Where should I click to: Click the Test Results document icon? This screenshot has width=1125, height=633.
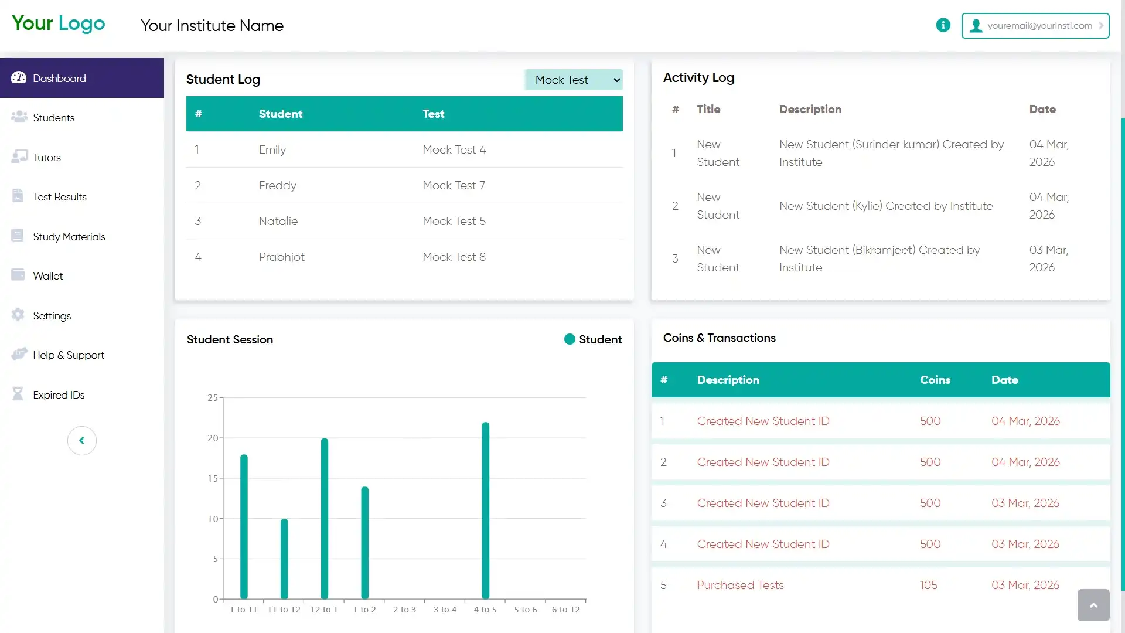click(x=18, y=196)
